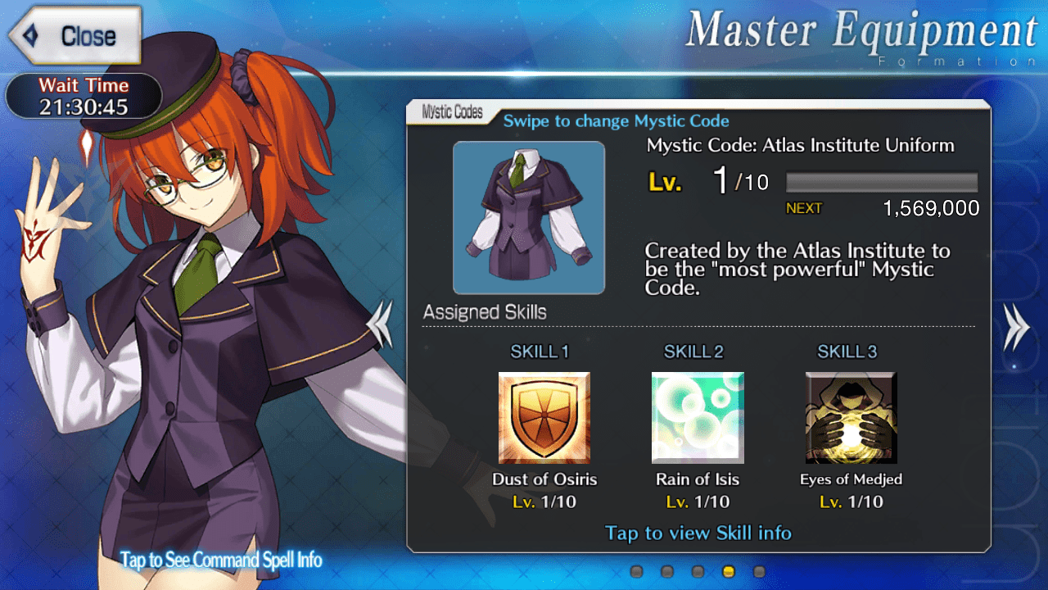Tap the SKILL 2 heading label

pyautogui.click(x=694, y=352)
